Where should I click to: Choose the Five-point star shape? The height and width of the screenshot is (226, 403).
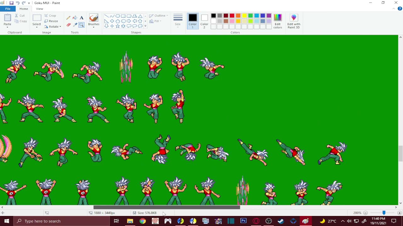tap(118, 26)
